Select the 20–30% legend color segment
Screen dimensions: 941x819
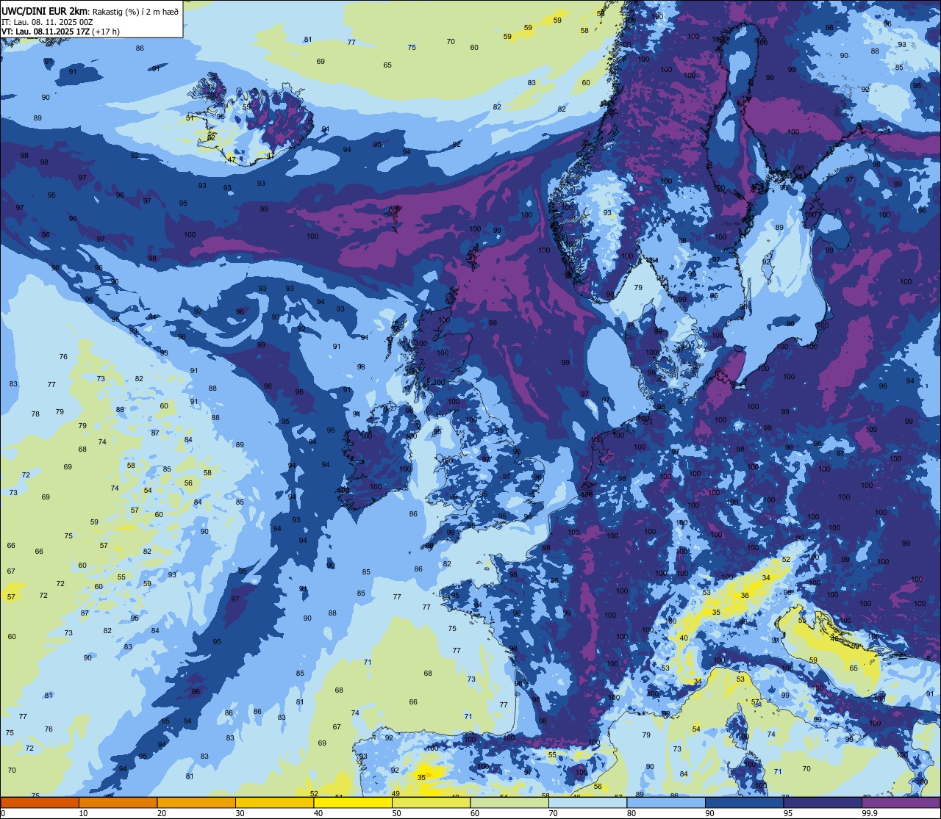tap(196, 802)
